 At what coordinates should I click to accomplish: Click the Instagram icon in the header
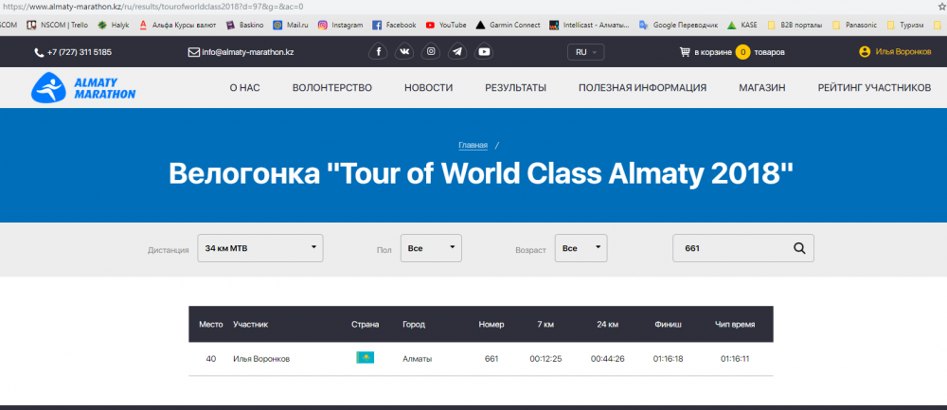pyautogui.click(x=431, y=52)
